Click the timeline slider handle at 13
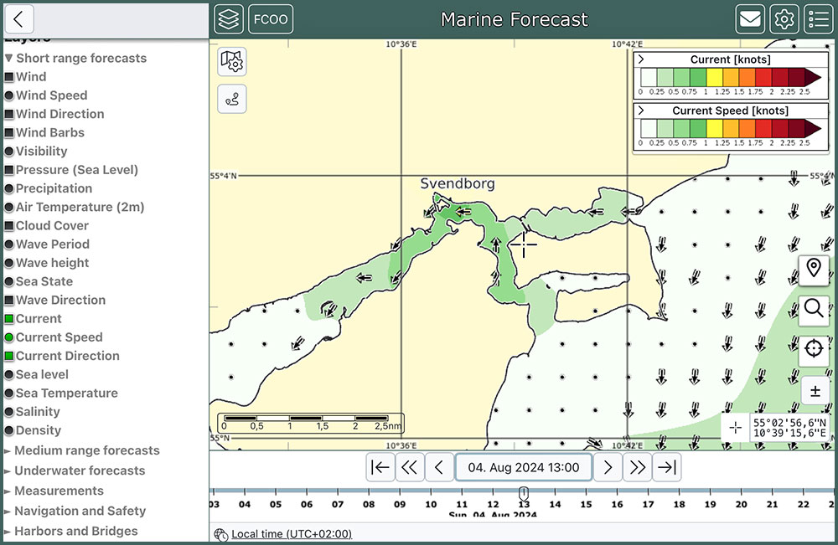The height and width of the screenshot is (545, 838). tap(524, 493)
